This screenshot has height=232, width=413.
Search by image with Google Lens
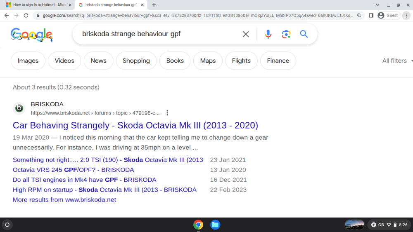coord(286,34)
